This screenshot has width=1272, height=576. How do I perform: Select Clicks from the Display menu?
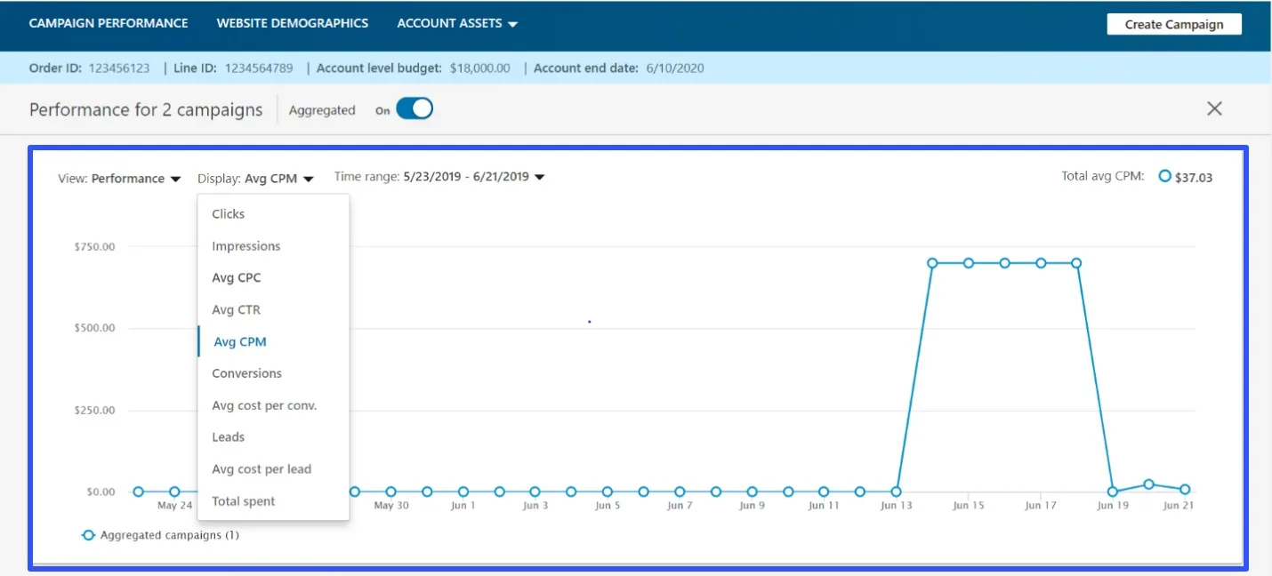pyautogui.click(x=228, y=213)
